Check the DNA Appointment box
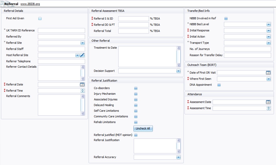 (219, 85)
